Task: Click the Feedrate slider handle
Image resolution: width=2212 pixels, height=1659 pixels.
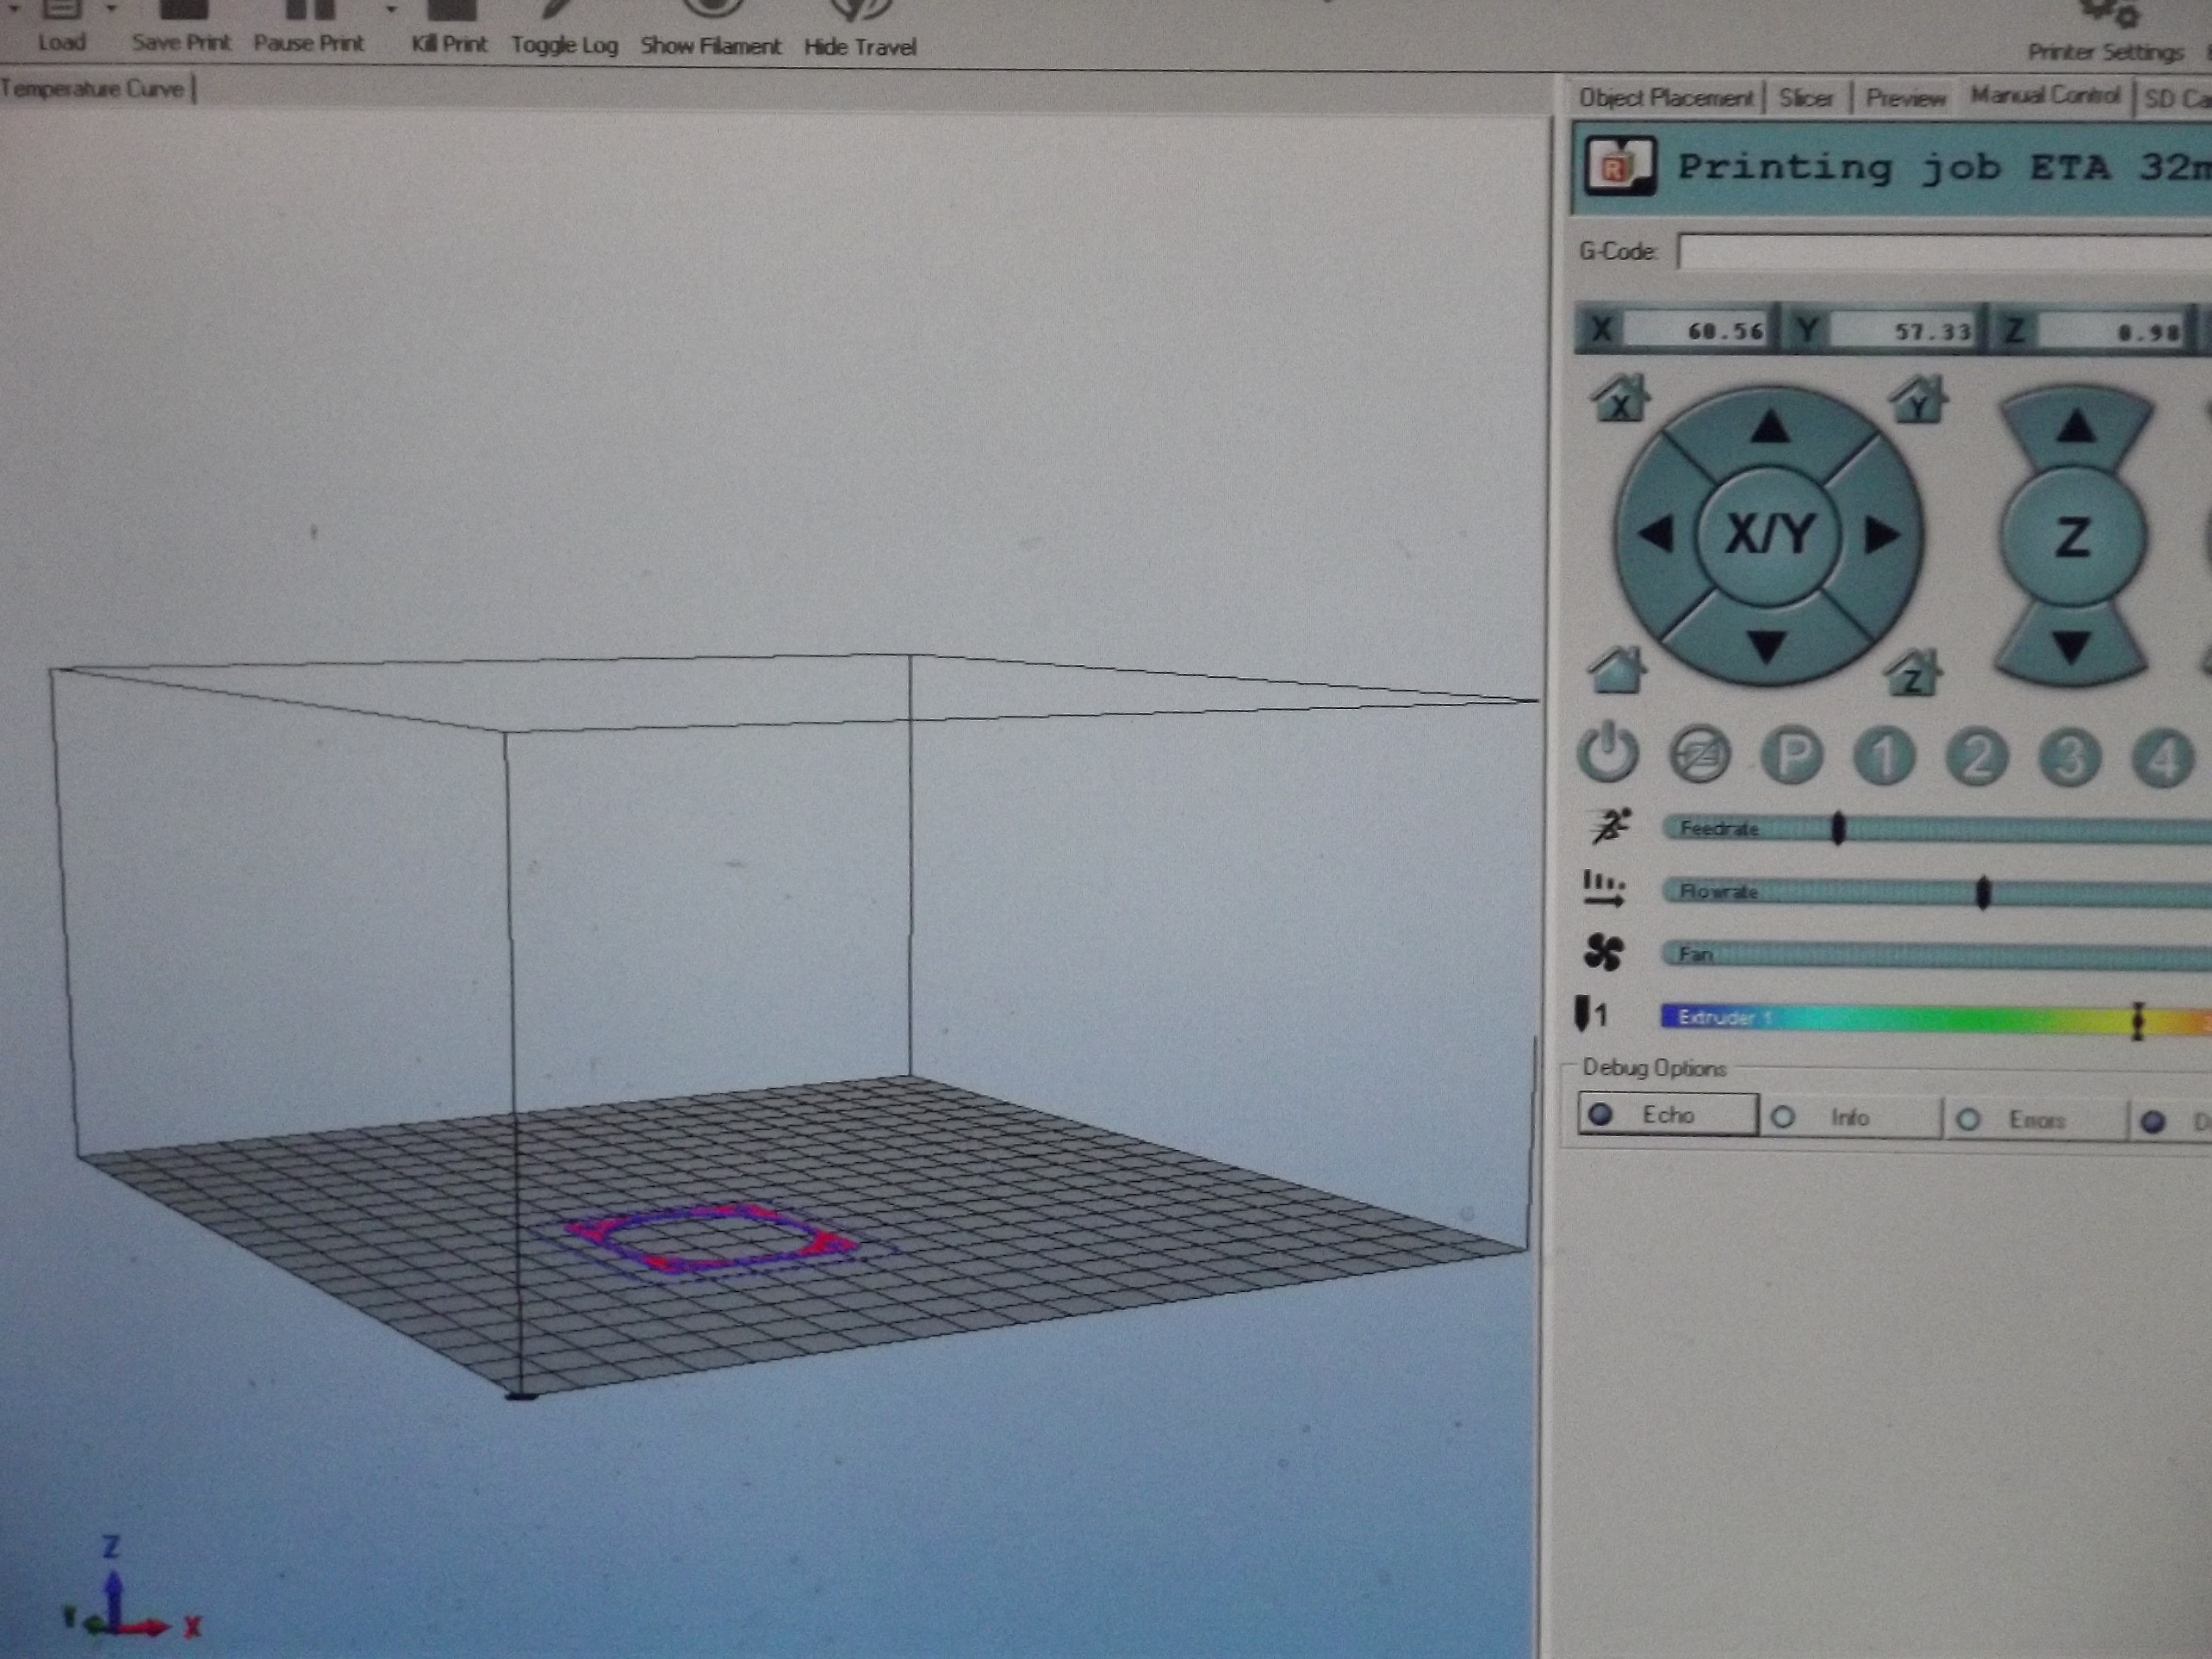Action: click(x=1838, y=828)
